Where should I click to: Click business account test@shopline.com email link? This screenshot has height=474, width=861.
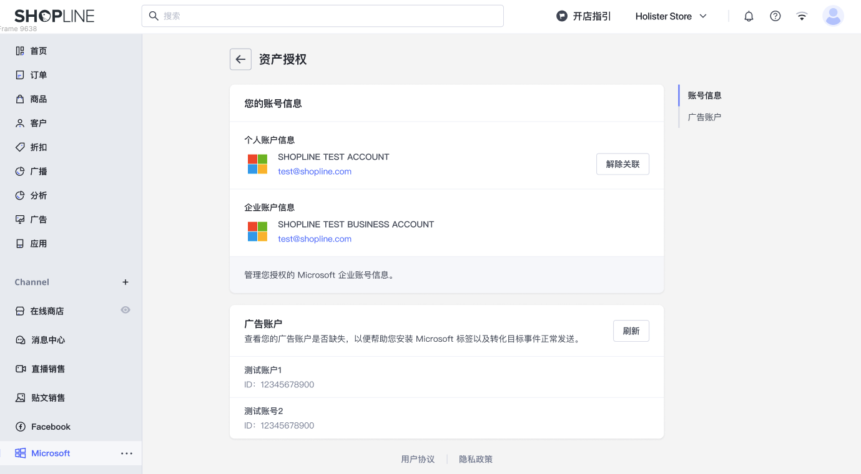pos(315,239)
